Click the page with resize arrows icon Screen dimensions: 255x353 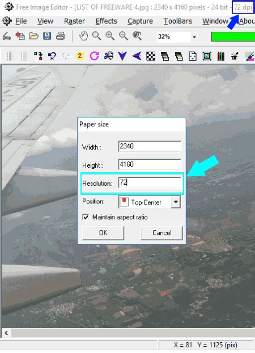pos(193,56)
